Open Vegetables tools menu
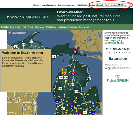The image size is (133, 115). tap(51, 27)
